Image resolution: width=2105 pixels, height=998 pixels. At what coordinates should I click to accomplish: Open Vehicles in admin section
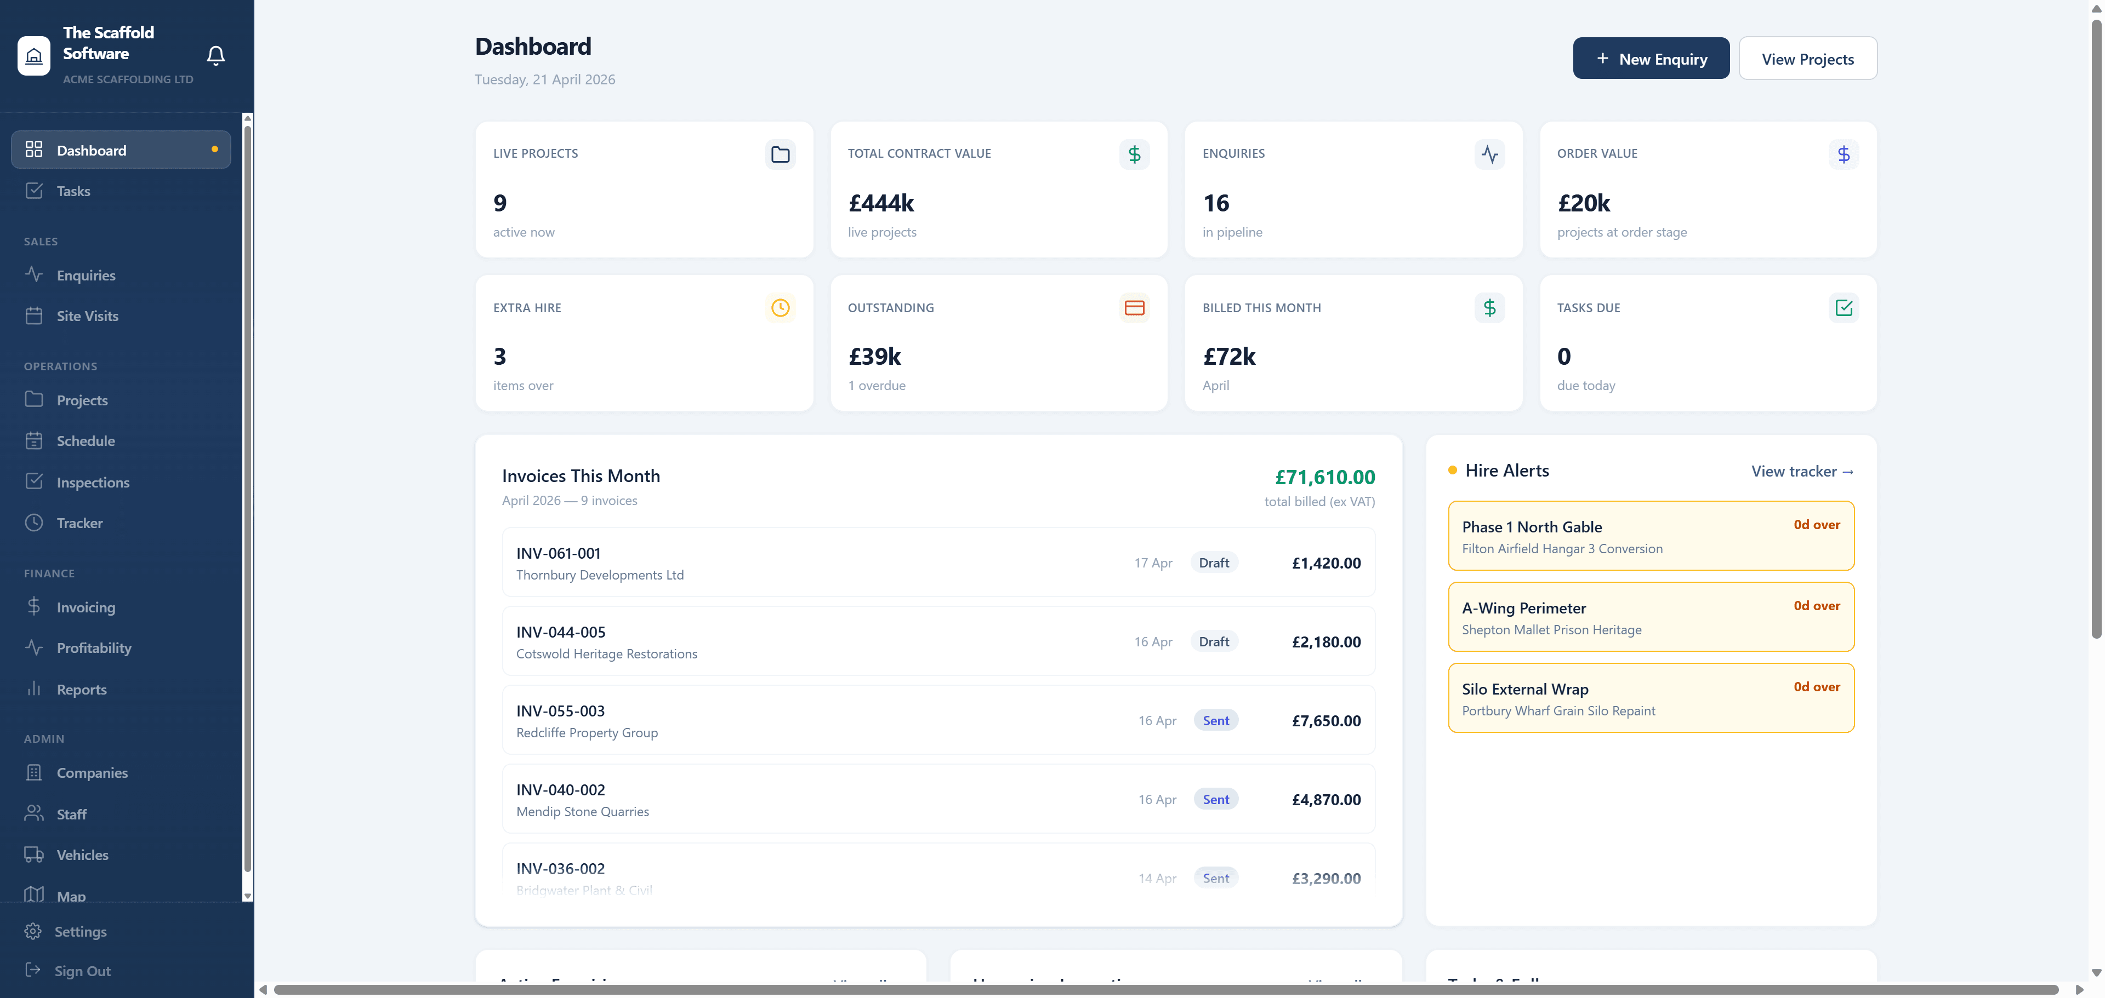(121, 855)
